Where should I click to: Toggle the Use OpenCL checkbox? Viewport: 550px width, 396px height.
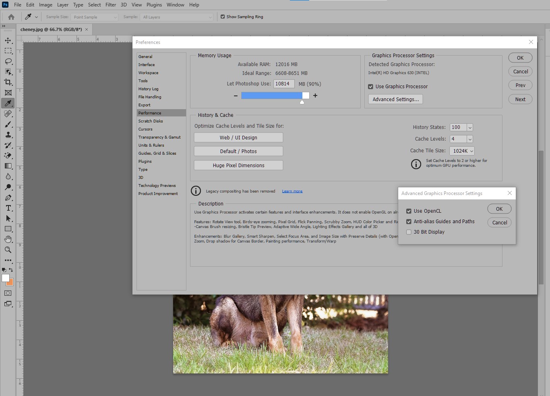[409, 211]
